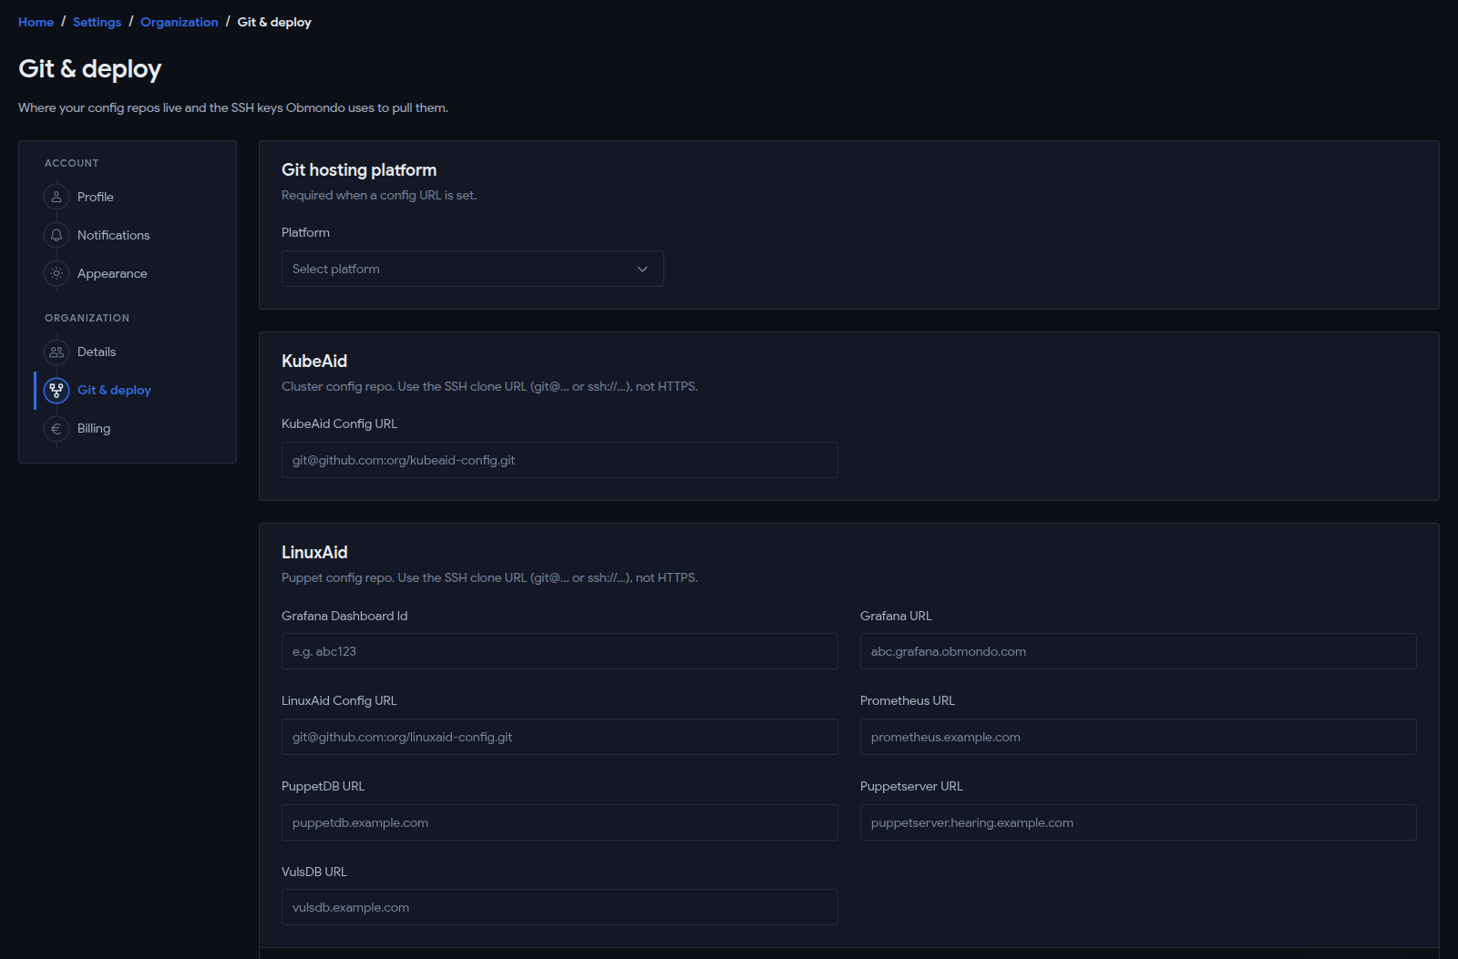Click the Puppetserver URL label
The image size is (1458, 959).
(x=911, y=786)
